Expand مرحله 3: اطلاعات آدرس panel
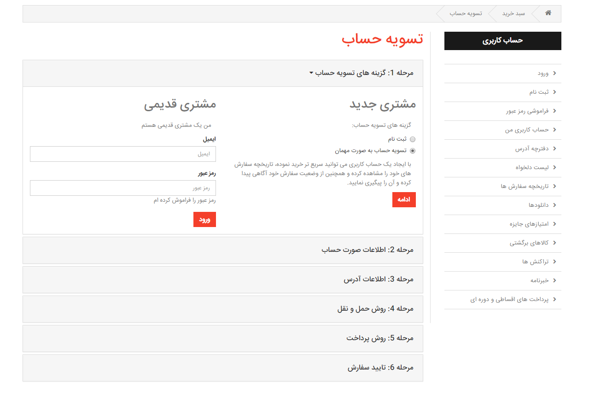 click(x=379, y=279)
